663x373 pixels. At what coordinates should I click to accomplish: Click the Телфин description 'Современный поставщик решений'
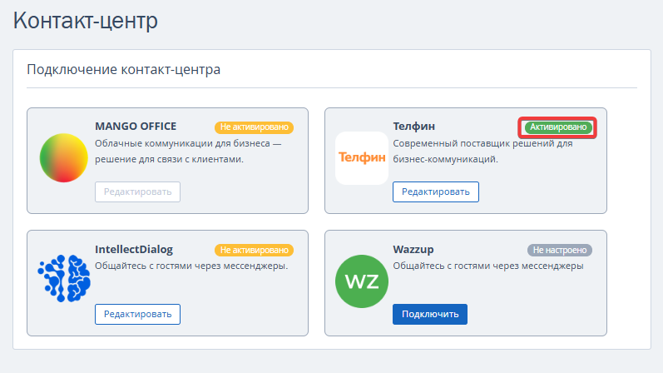pos(482,151)
